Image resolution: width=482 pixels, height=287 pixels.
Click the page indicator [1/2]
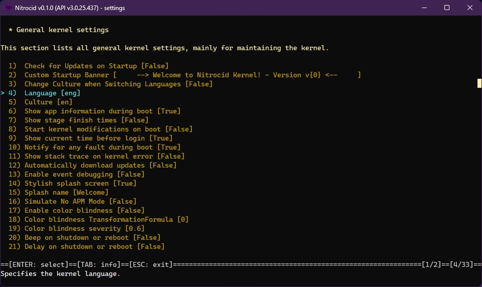click(431, 264)
